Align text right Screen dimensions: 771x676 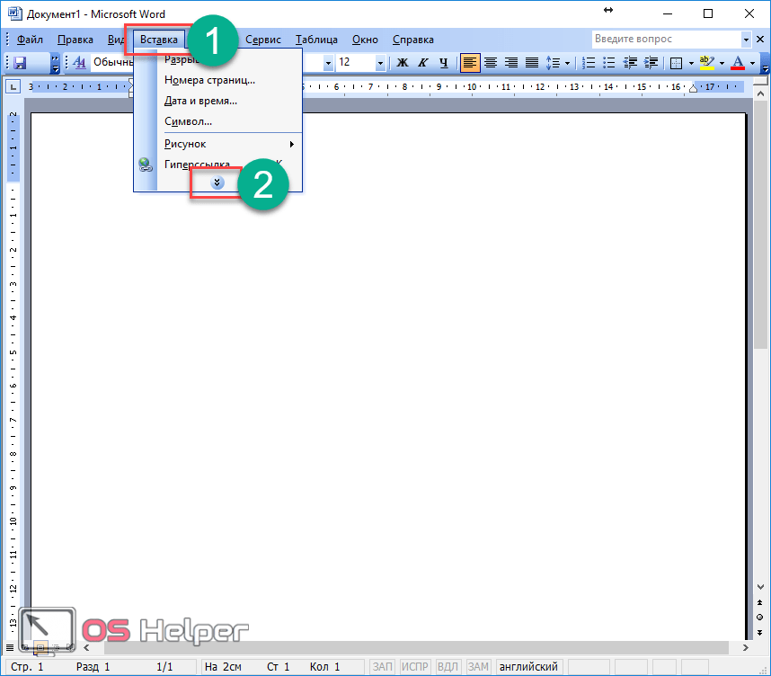point(511,63)
